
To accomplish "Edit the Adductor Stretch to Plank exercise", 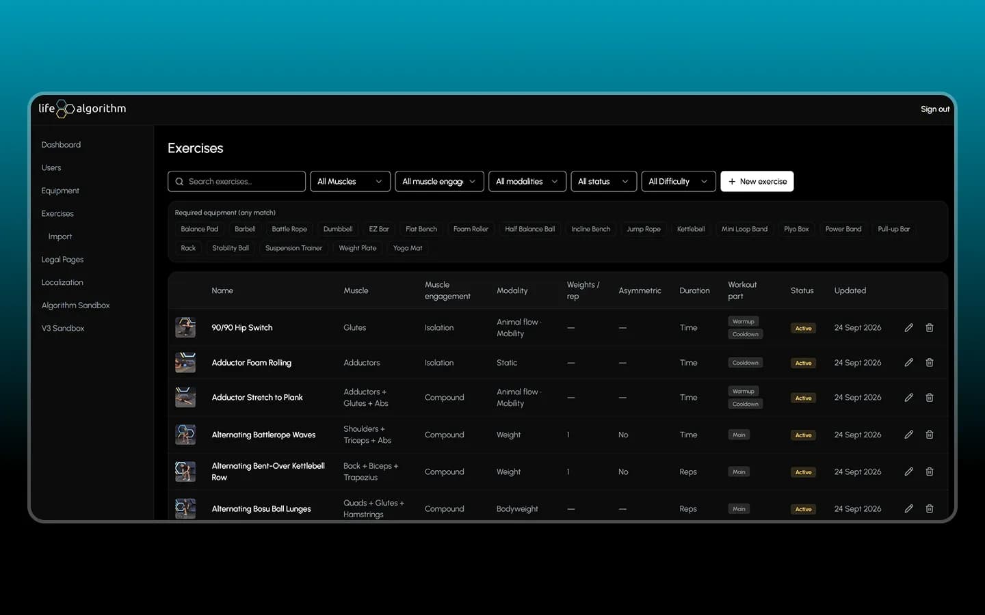I will click(x=908, y=398).
